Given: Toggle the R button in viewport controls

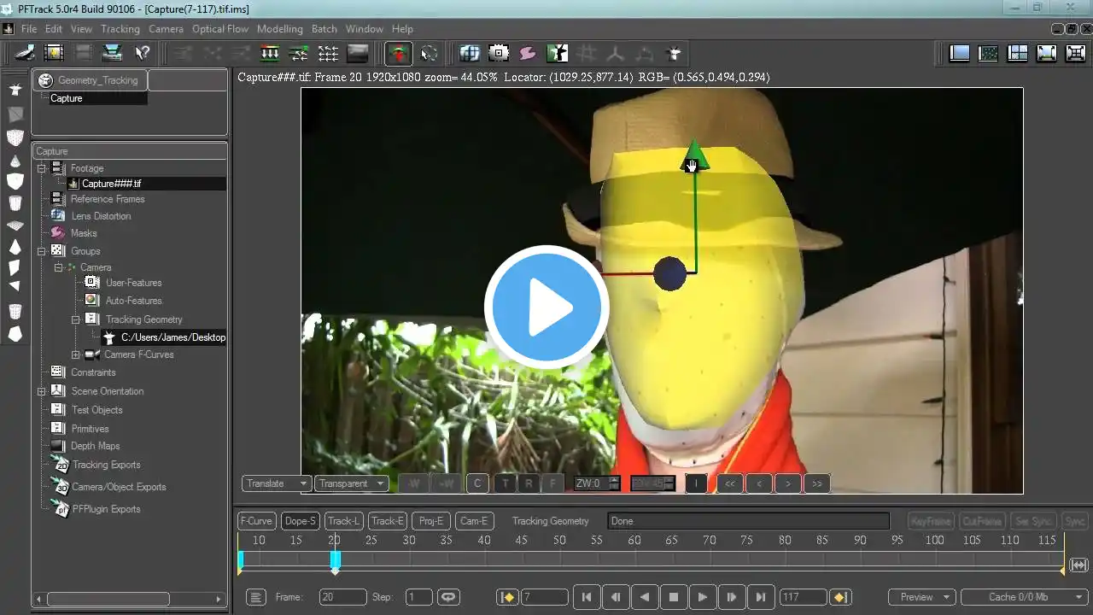Looking at the screenshot, I should [x=529, y=483].
